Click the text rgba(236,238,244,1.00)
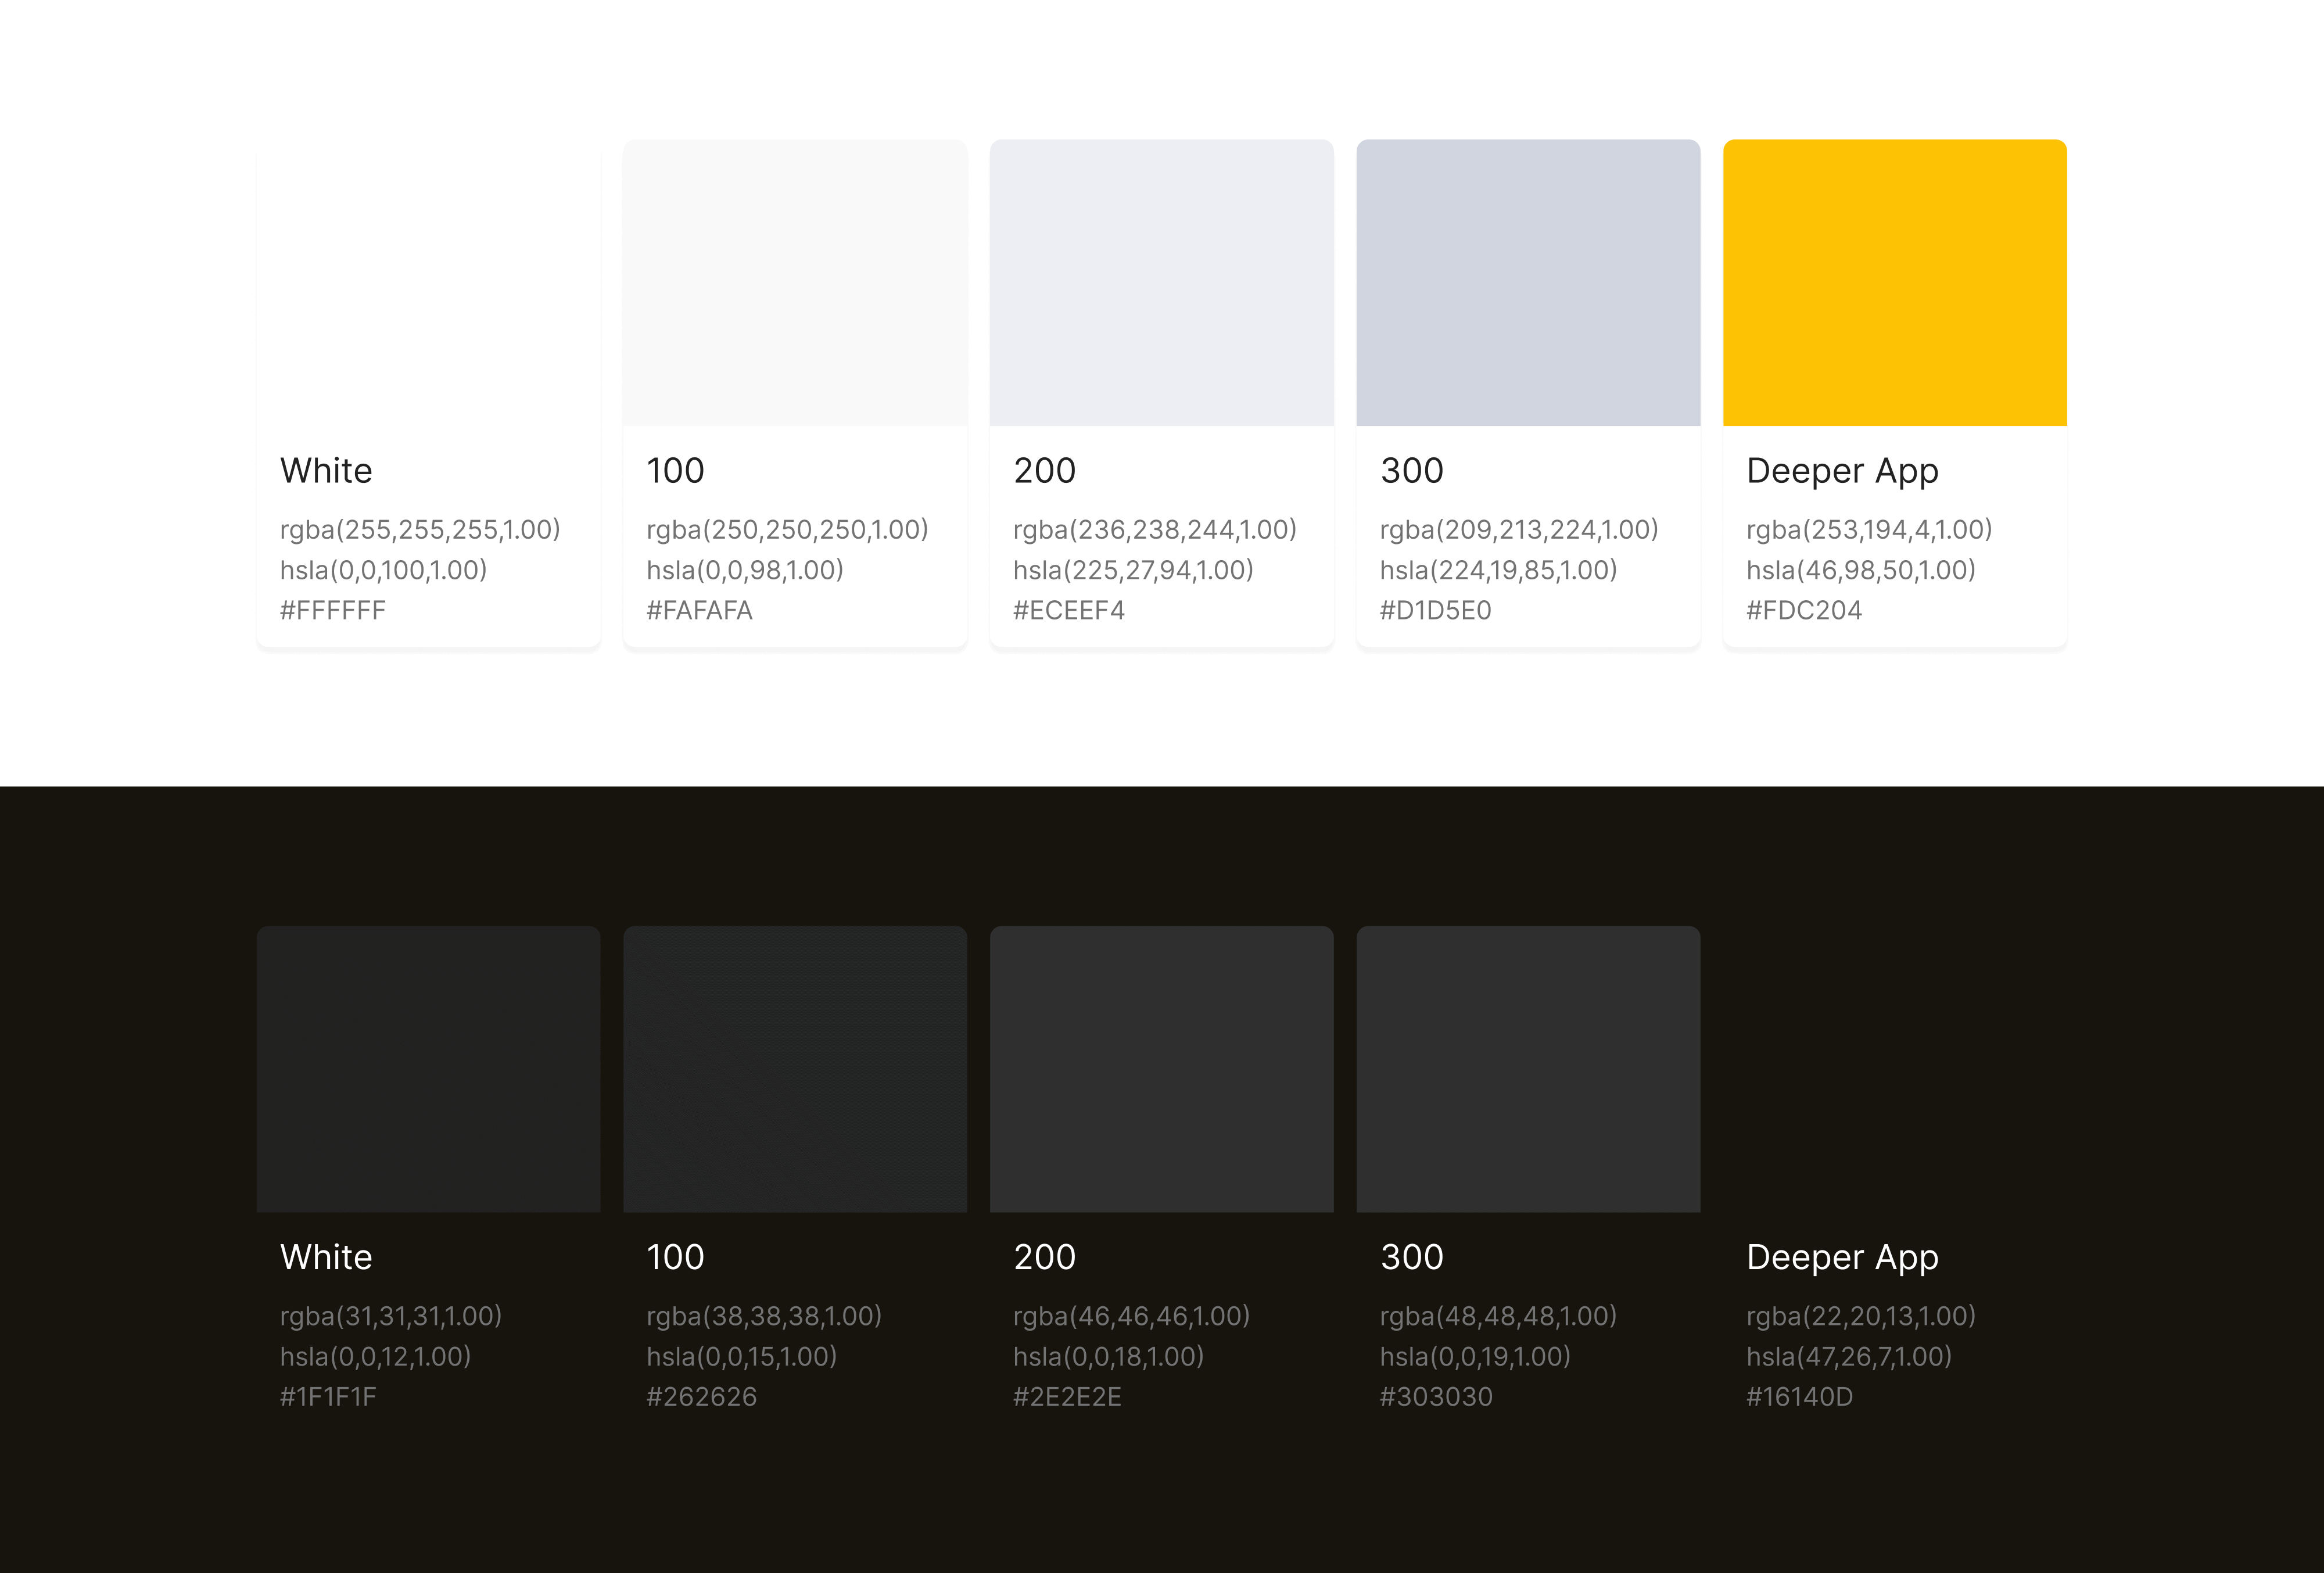Screen dimensions: 2324x1573 (1155, 529)
